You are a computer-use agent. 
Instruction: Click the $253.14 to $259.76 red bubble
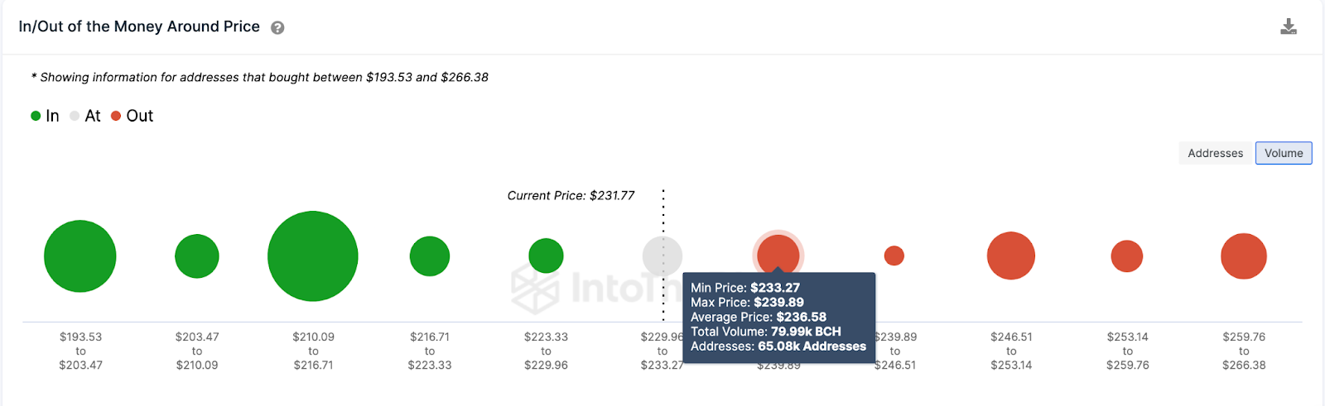click(x=1127, y=256)
